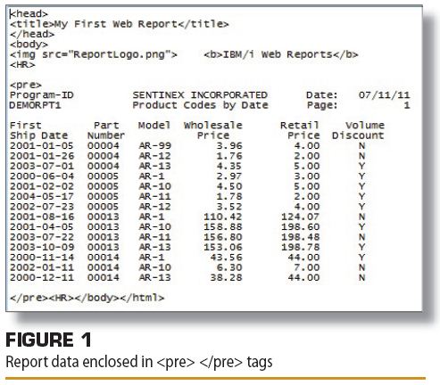Click the wholesale price 110.42
This screenshot has width=440, height=385.
[x=223, y=217]
